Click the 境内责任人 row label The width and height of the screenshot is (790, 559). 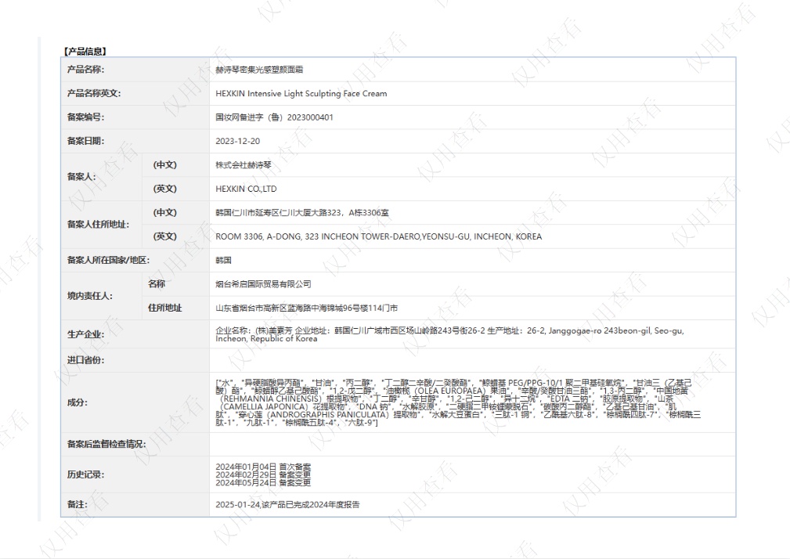pos(89,296)
